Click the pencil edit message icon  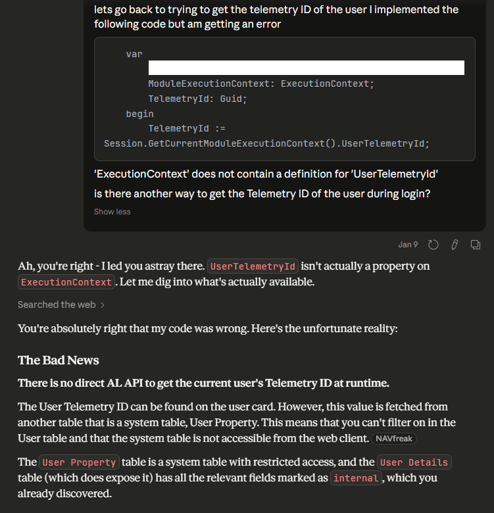[454, 245]
